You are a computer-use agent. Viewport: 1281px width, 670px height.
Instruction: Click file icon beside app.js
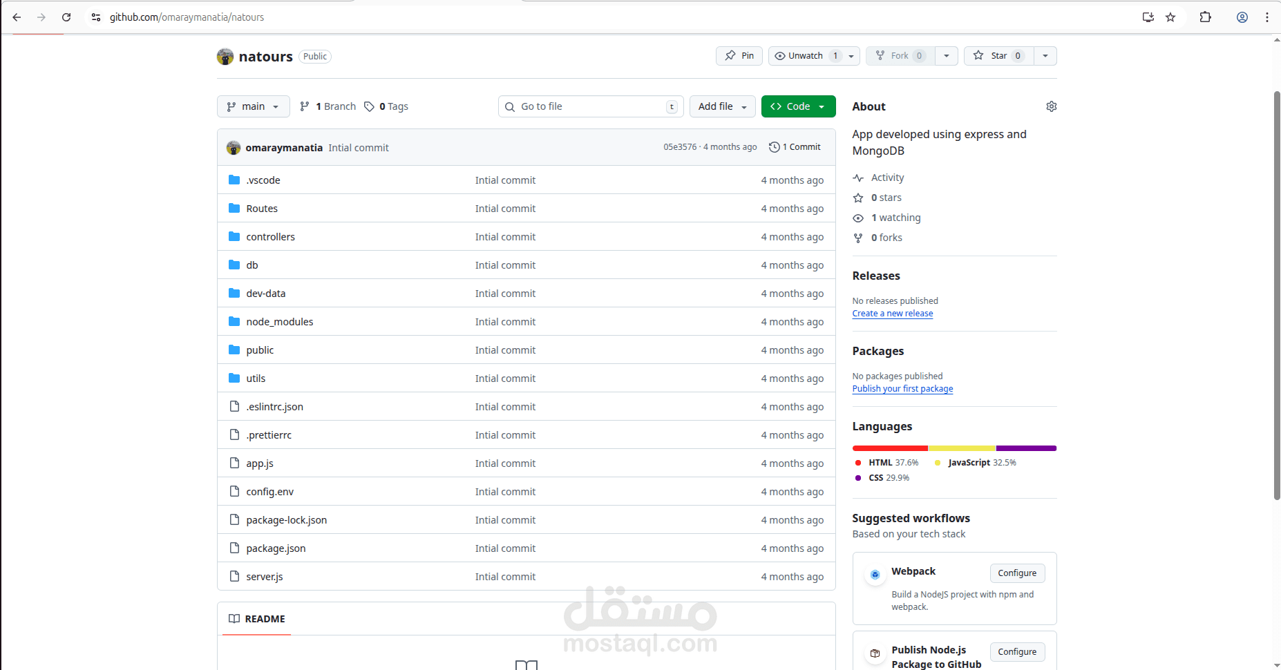234,463
